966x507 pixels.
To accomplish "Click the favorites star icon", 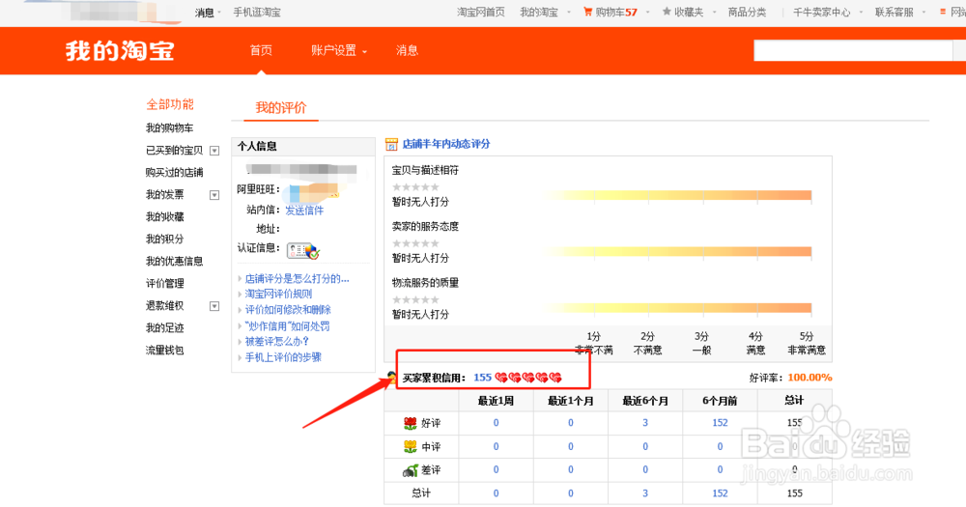I will pos(667,12).
